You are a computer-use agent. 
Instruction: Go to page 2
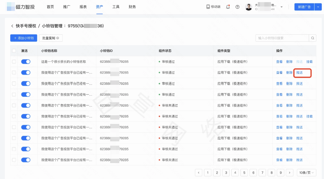click(217, 172)
